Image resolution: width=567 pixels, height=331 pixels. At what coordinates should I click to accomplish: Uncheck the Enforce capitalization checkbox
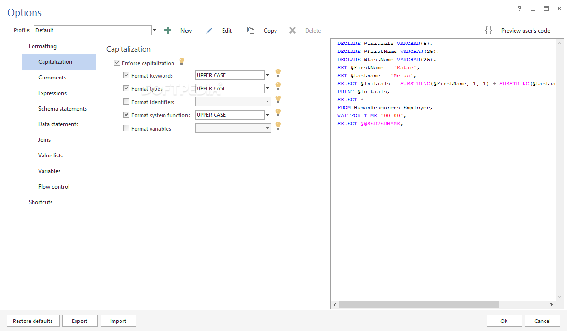(x=117, y=63)
